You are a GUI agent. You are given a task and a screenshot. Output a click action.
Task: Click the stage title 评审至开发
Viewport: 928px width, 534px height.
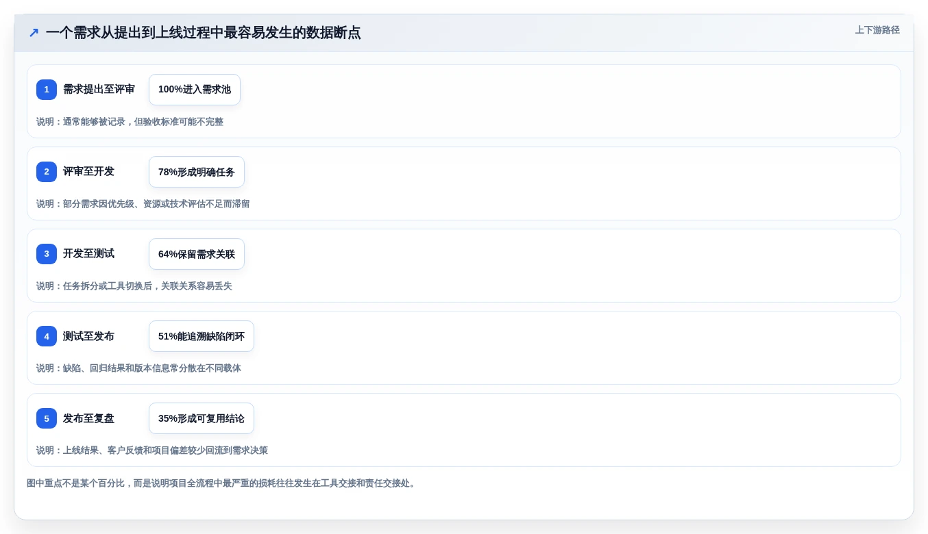click(x=88, y=171)
